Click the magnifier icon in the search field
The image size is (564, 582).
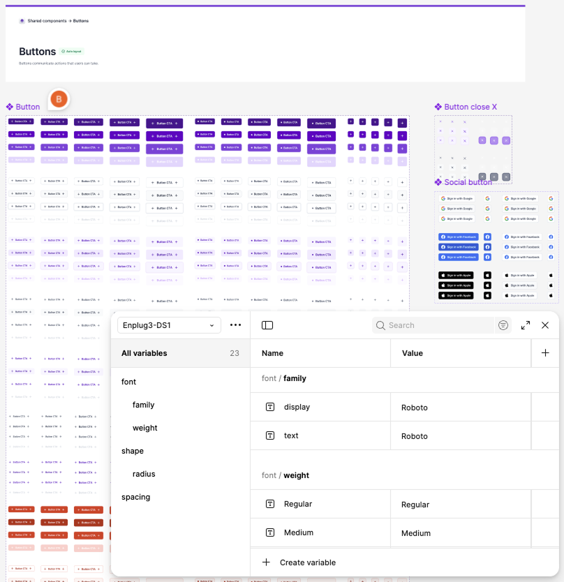[380, 325]
